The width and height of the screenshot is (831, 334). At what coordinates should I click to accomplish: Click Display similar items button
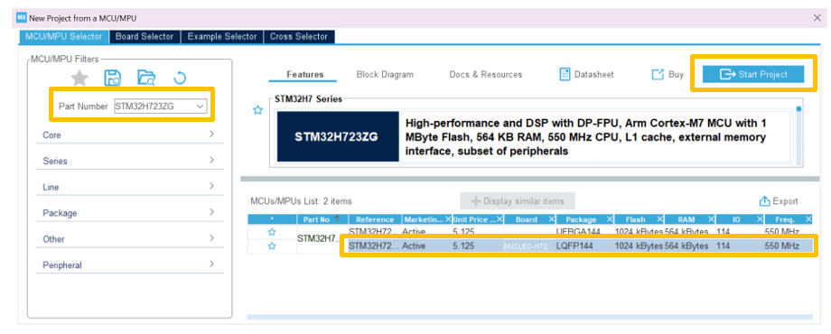coord(518,201)
